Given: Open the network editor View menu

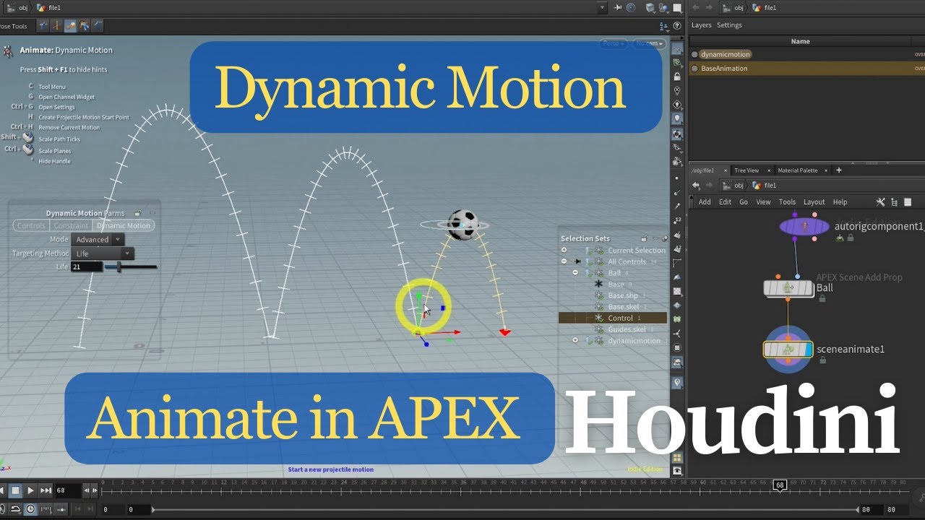Looking at the screenshot, I should (x=763, y=202).
